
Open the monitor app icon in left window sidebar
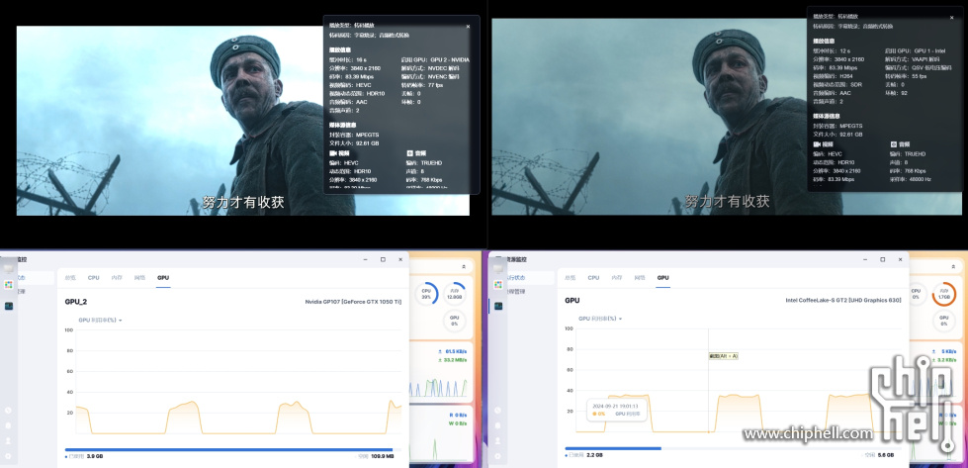tap(9, 306)
